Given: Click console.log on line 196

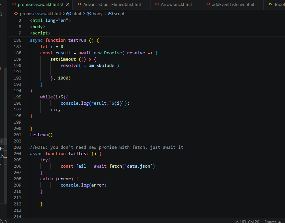Looking at the screenshot, I should pyautogui.click(x=74, y=103).
